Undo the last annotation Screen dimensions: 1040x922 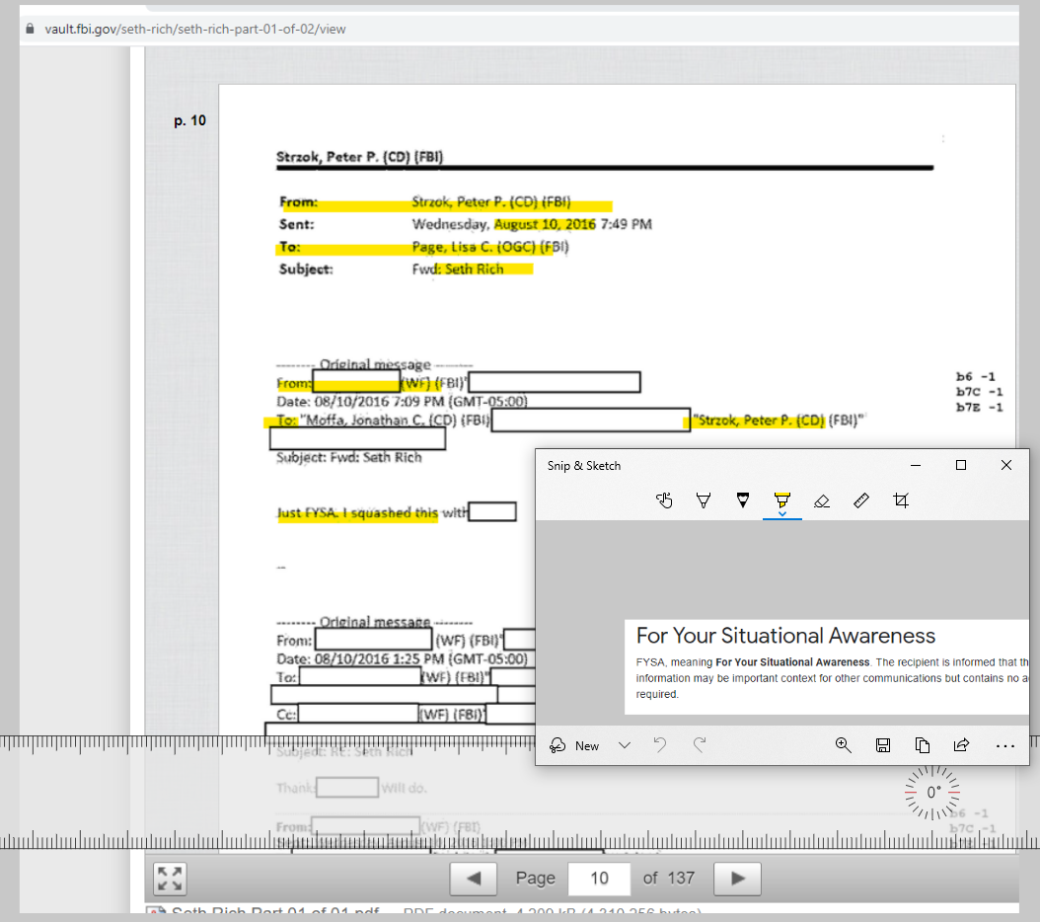[660, 744]
